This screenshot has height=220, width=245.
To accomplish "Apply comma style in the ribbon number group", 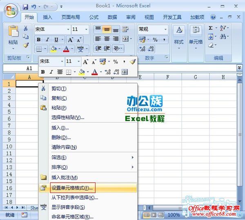I will [164, 40].
